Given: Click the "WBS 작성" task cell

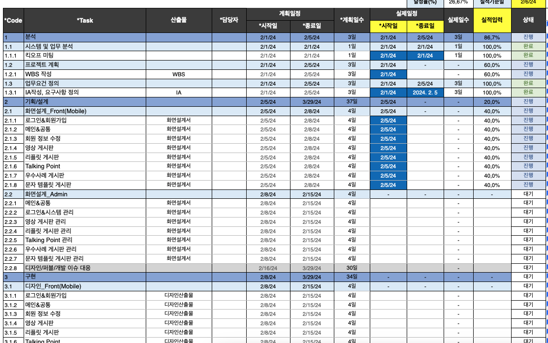Looking at the screenshot, I should (x=85, y=74).
